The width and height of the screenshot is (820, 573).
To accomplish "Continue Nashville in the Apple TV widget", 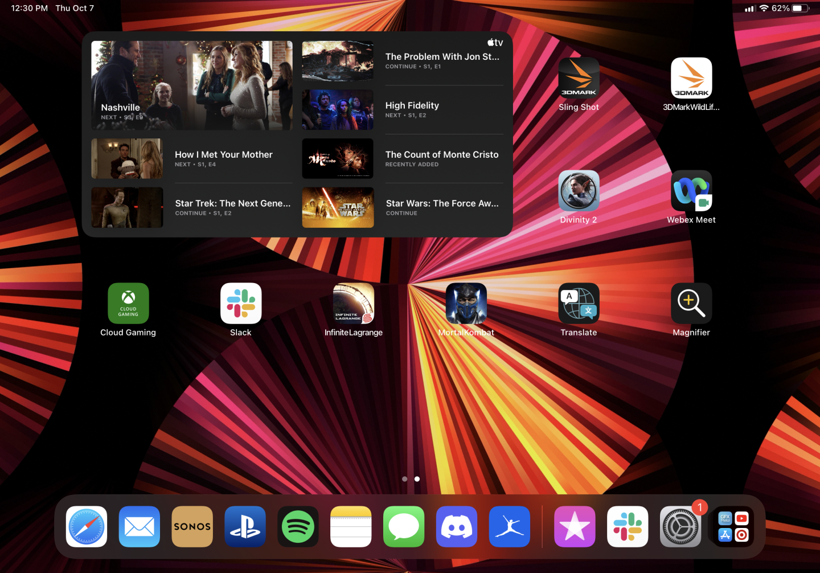I will coord(192,85).
